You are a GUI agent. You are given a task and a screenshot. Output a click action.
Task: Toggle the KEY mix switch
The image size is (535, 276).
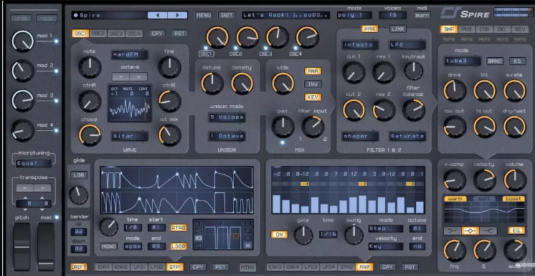coord(313,97)
